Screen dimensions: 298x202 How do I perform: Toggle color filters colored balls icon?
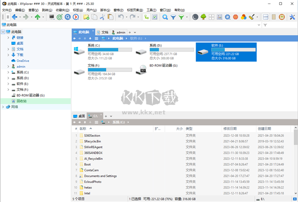pos(243,17)
